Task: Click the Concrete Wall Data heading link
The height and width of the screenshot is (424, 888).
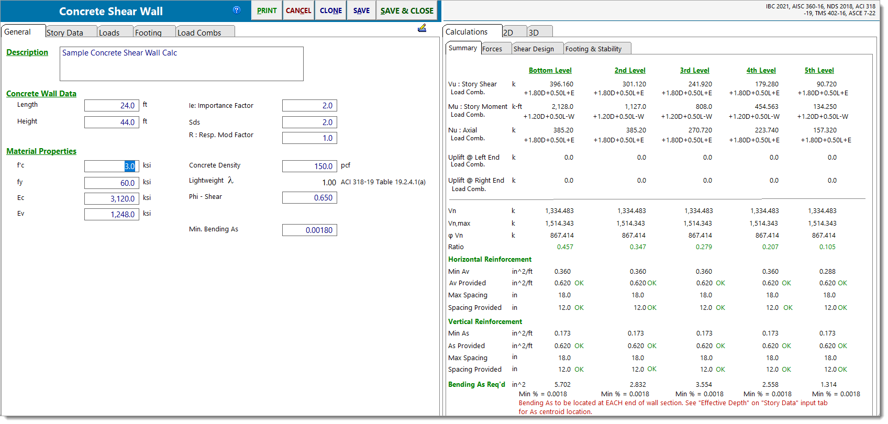Action: click(x=41, y=94)
